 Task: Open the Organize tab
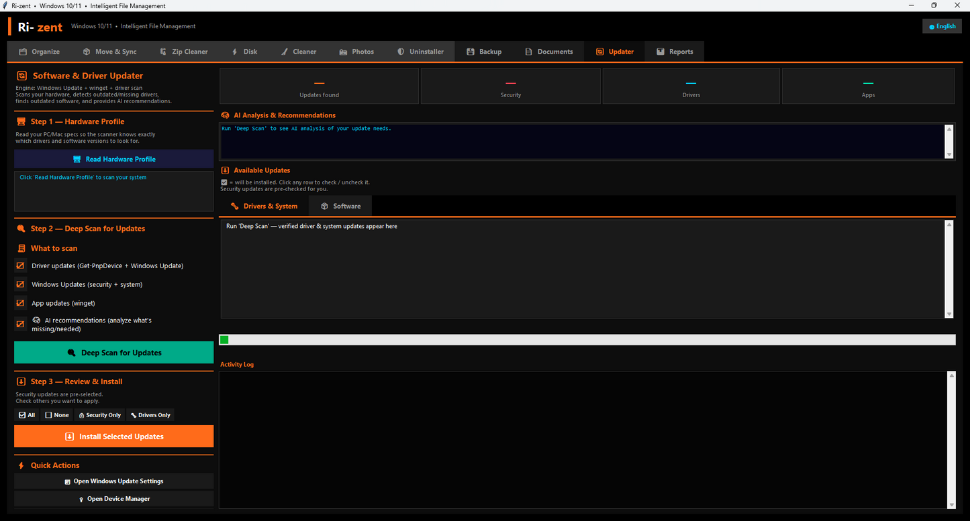40,52
